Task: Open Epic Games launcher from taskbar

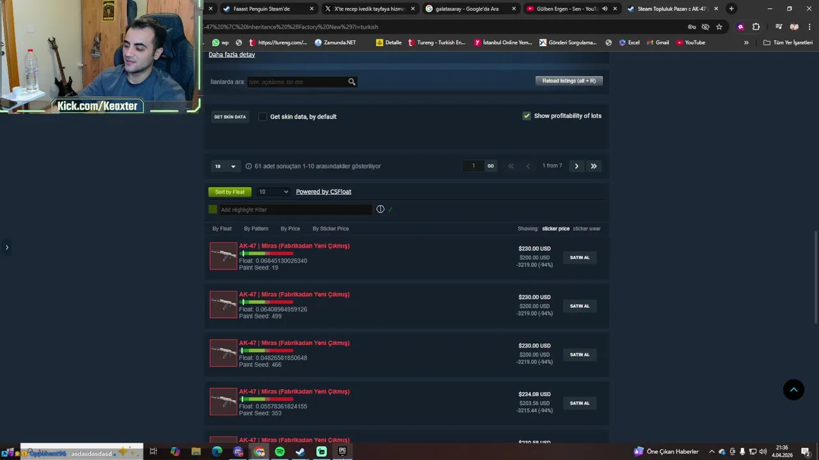Action: coord(342,452)
